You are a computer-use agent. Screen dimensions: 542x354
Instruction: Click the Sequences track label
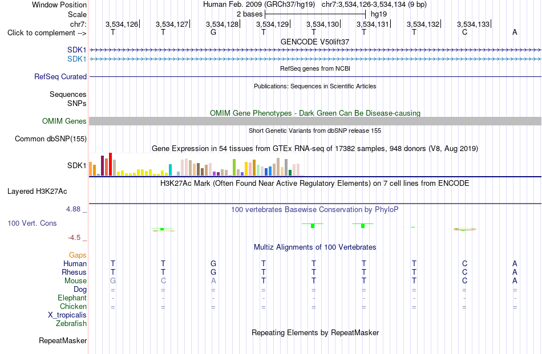click(68, 94)
